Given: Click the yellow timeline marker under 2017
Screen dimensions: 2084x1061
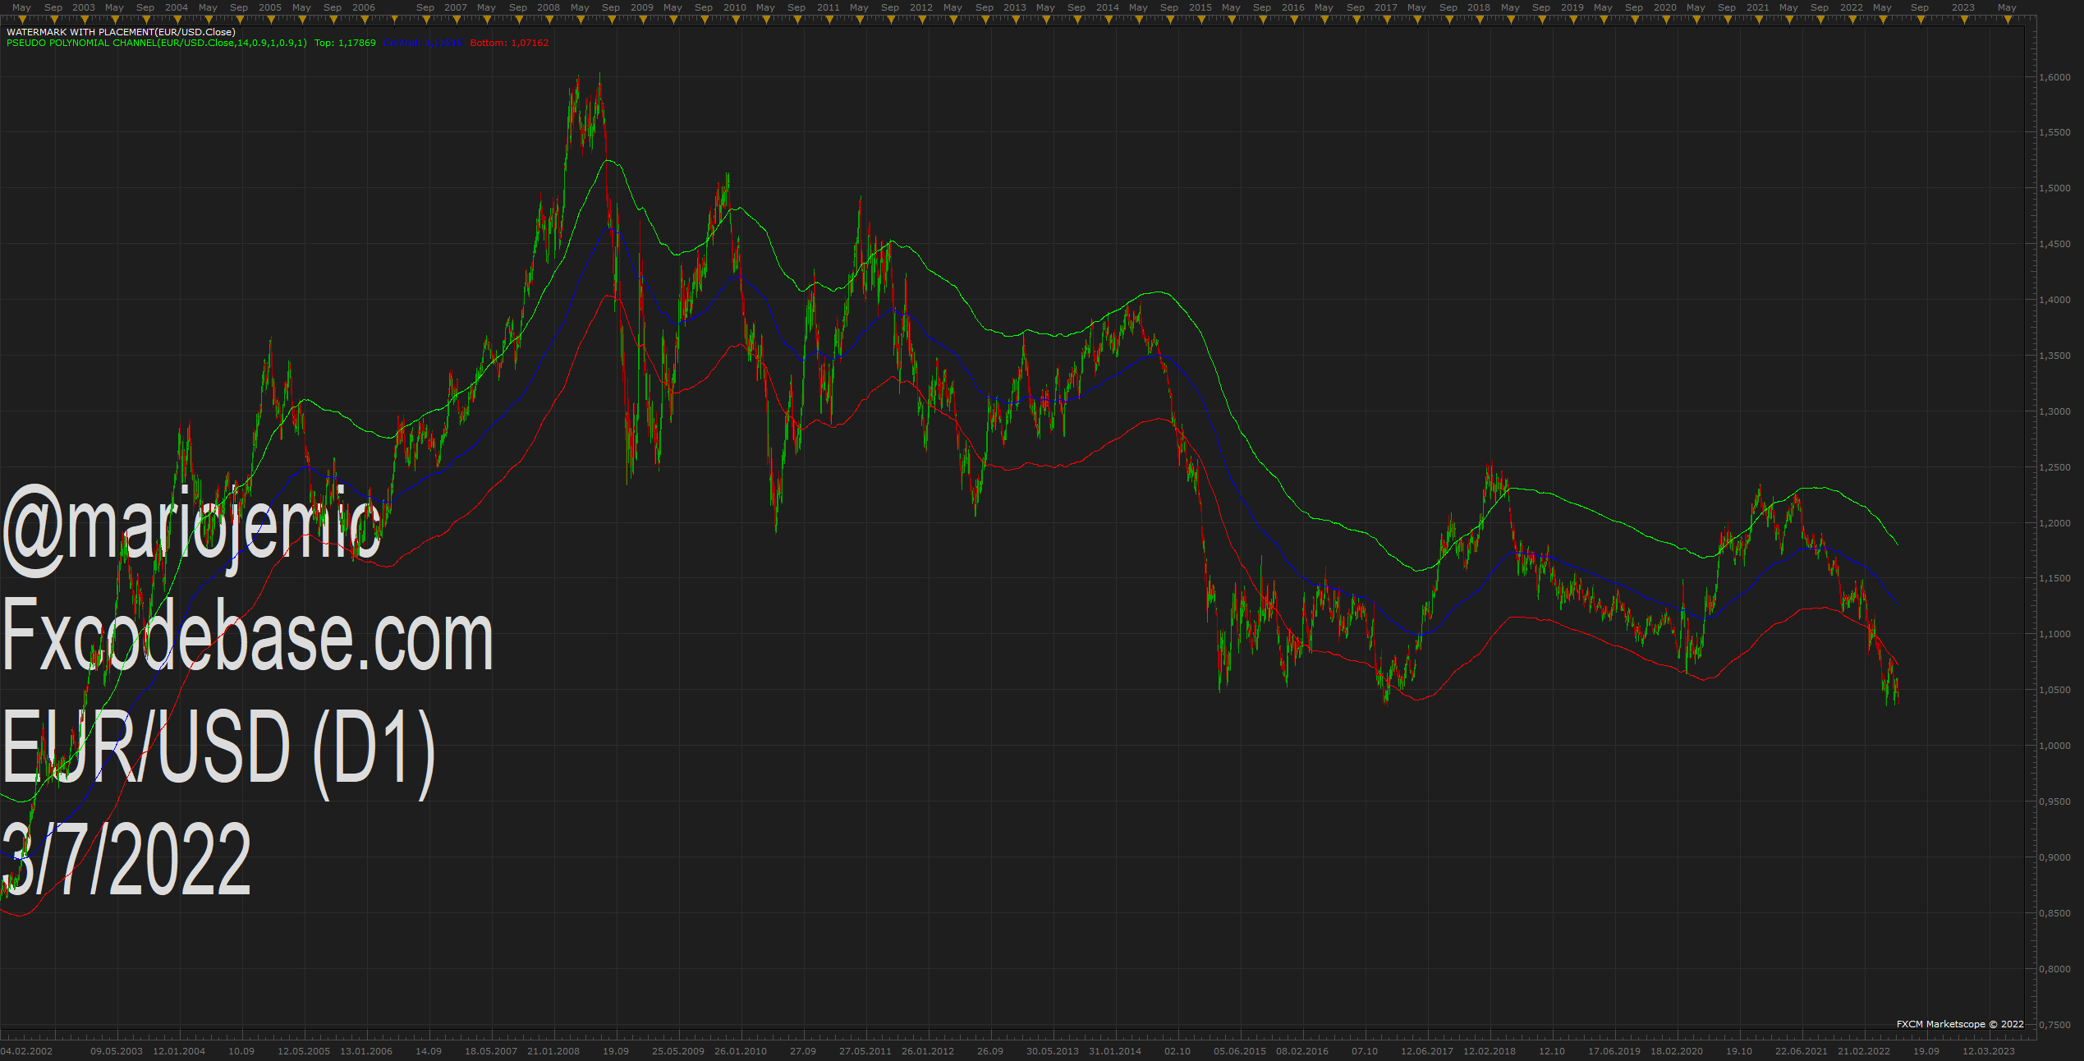Looking at the screenshot, I should pyautogui.click(x=1387, y=19).
